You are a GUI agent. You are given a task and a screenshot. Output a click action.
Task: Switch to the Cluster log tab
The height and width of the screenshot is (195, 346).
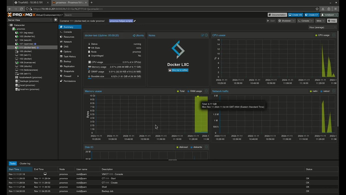point(25,164)
